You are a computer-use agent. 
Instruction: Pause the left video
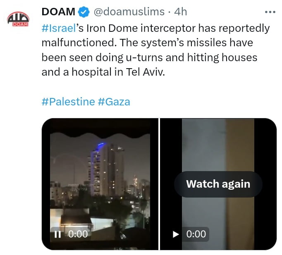(x=57, y=234)
